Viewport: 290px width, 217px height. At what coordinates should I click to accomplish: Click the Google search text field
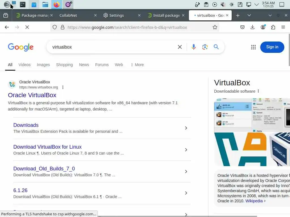click(113, 47)
